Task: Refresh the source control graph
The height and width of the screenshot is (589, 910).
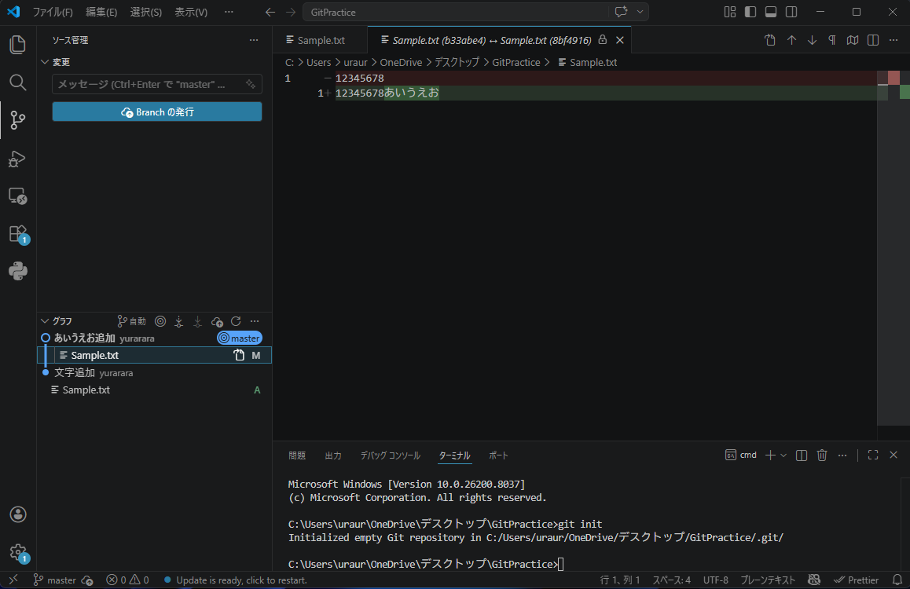Action: tap(236, 321)
